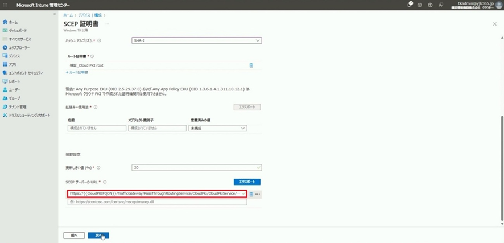Expand the SHA-2 hash algorithm dropdown
This screenshot has width=504, height=243.
196,40
